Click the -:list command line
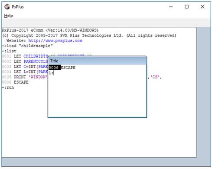 (9, 51)
